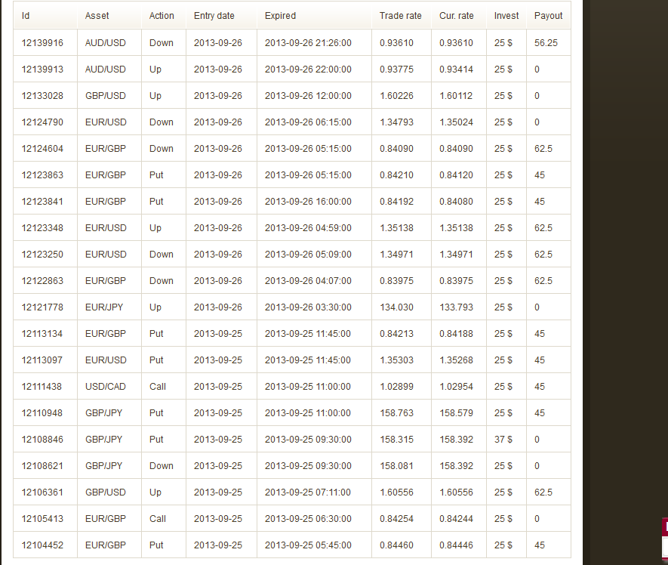
Task: Click trade rate 158.763
Action: pos(396,412)
